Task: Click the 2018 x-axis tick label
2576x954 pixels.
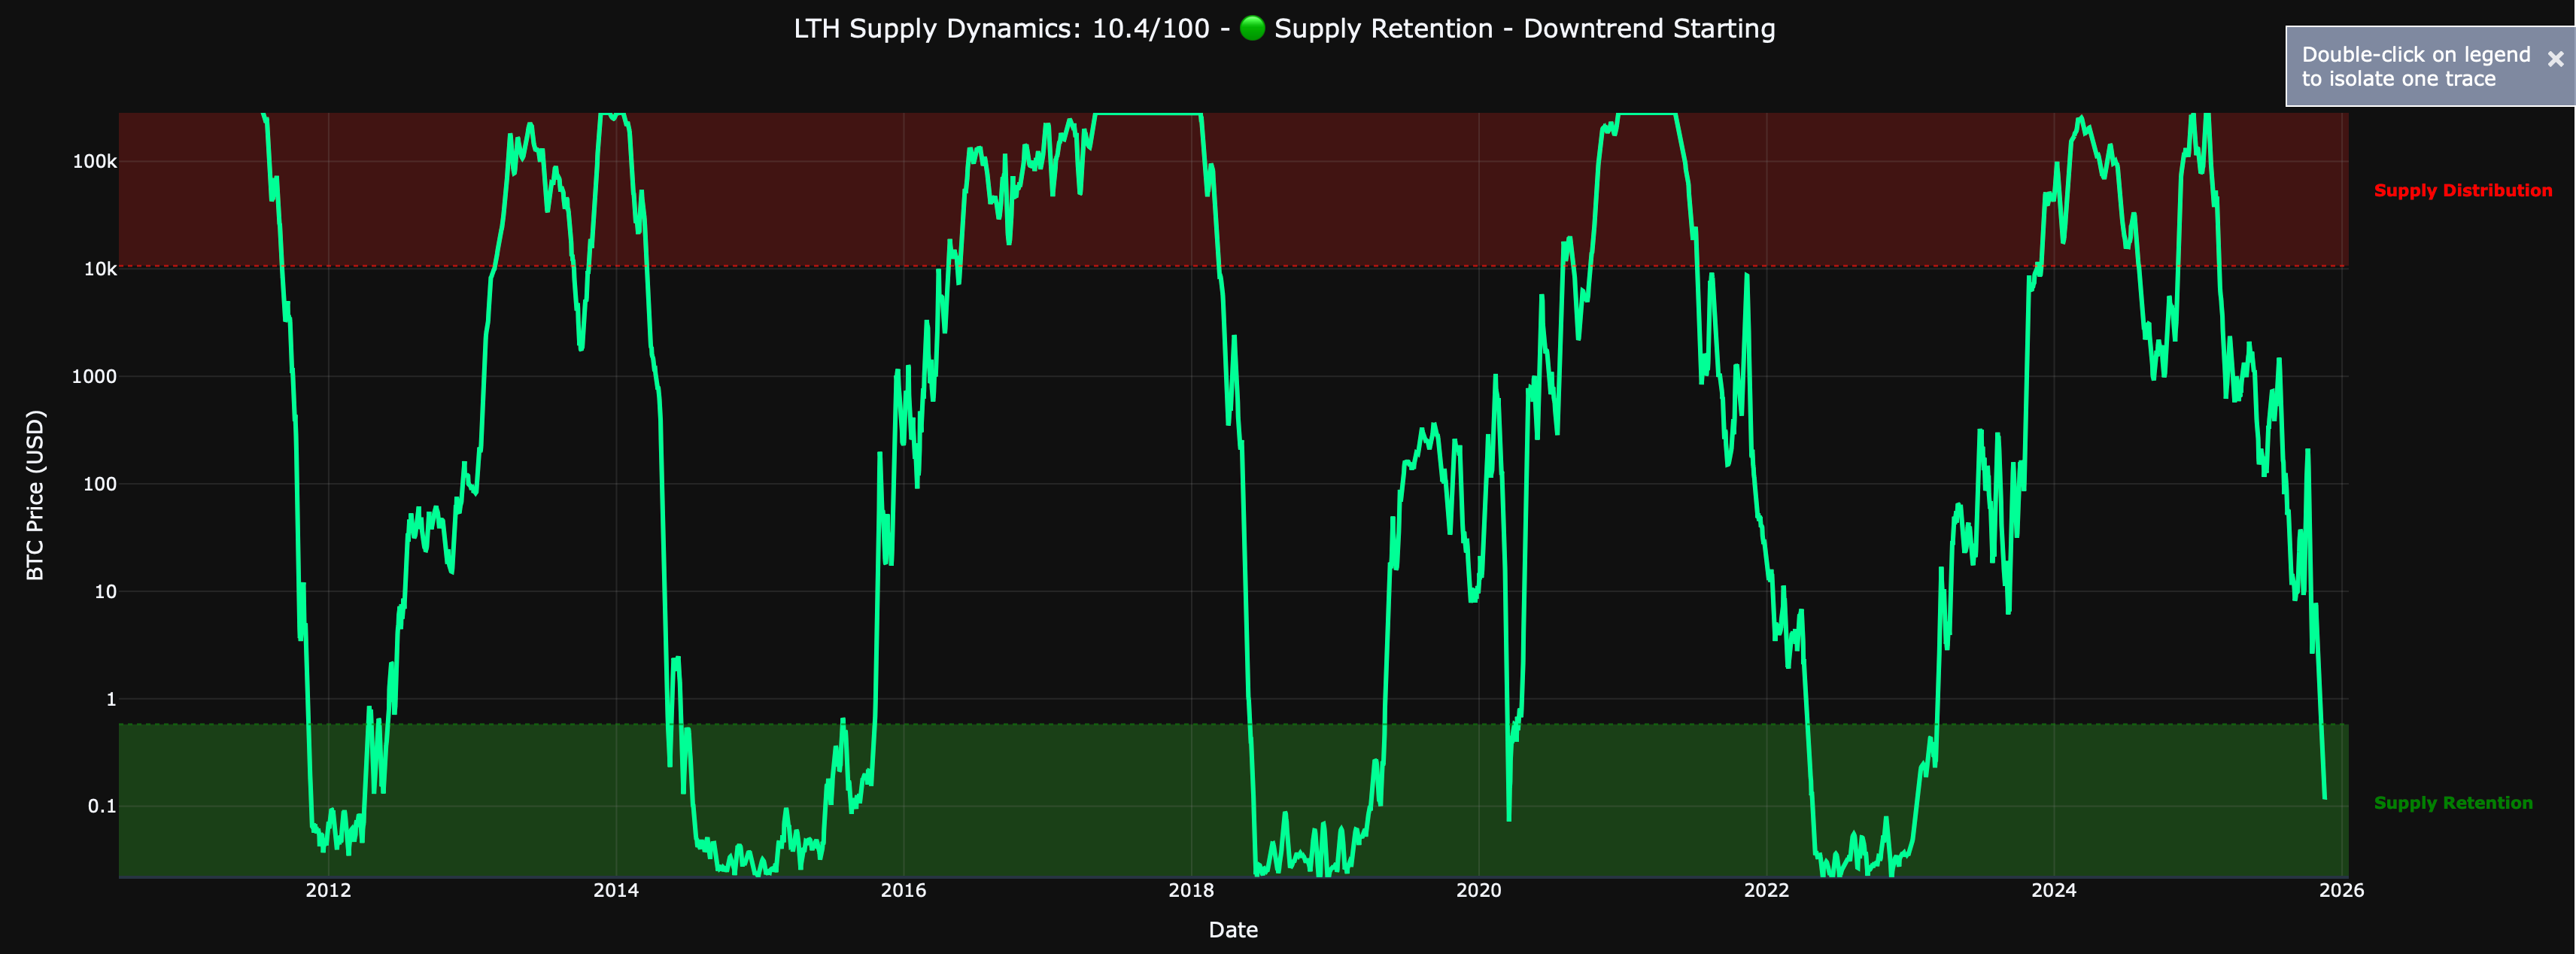Action: coord(1191,890)
